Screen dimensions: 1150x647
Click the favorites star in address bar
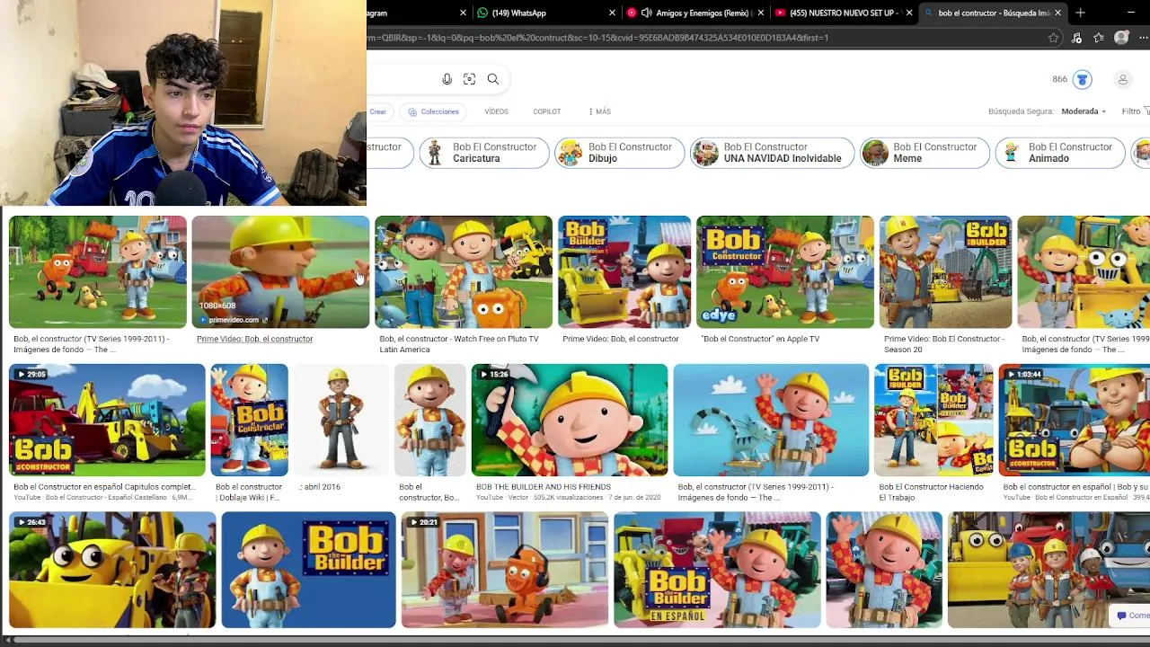pyautogui.click(x=1054, y=38)
